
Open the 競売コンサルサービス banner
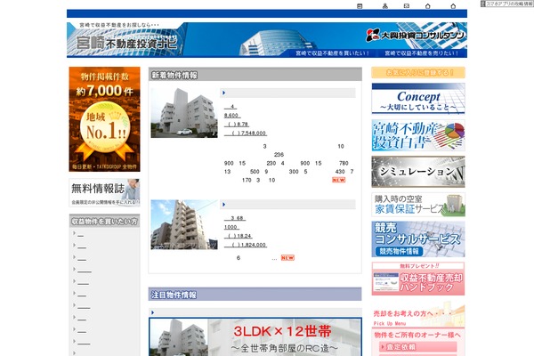point(418,239)
